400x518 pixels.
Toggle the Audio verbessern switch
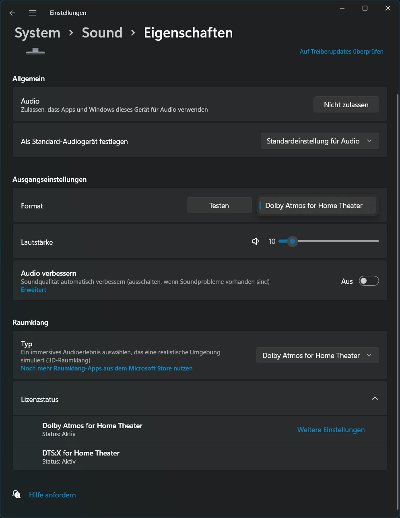click(369, 281)
